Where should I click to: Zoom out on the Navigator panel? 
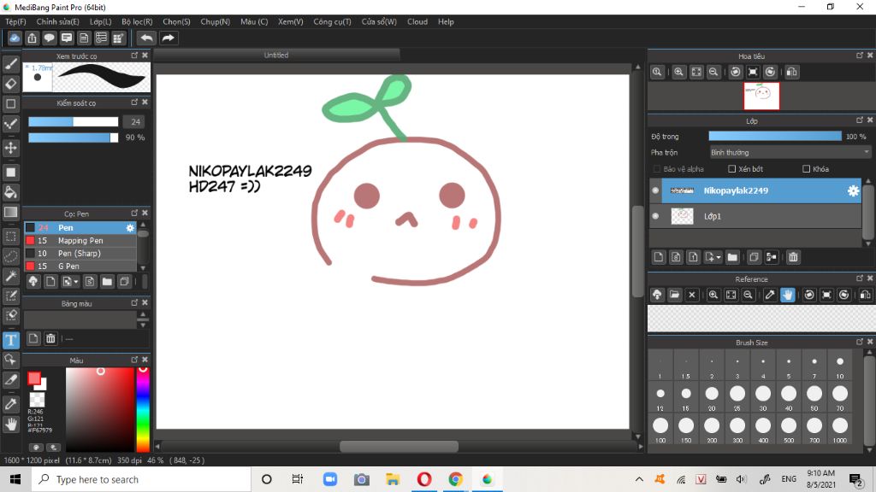[x=713, y=72]
